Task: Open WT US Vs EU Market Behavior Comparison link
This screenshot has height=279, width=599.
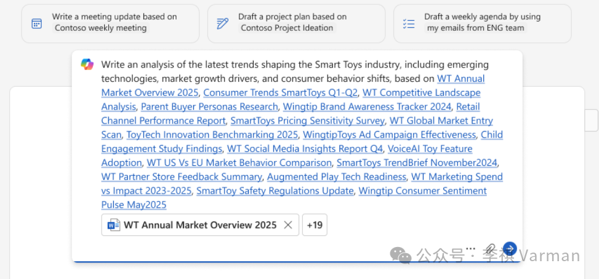Action: 239,163
